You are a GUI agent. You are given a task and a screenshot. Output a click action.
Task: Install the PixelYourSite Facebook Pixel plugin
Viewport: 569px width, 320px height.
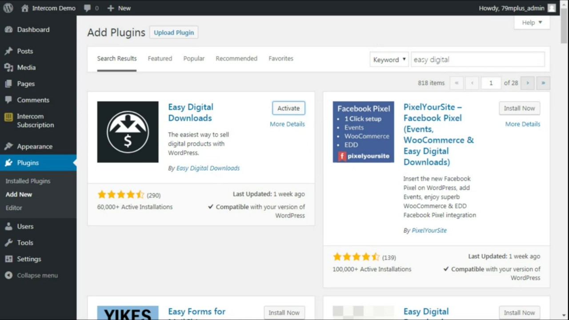point(520,108)
